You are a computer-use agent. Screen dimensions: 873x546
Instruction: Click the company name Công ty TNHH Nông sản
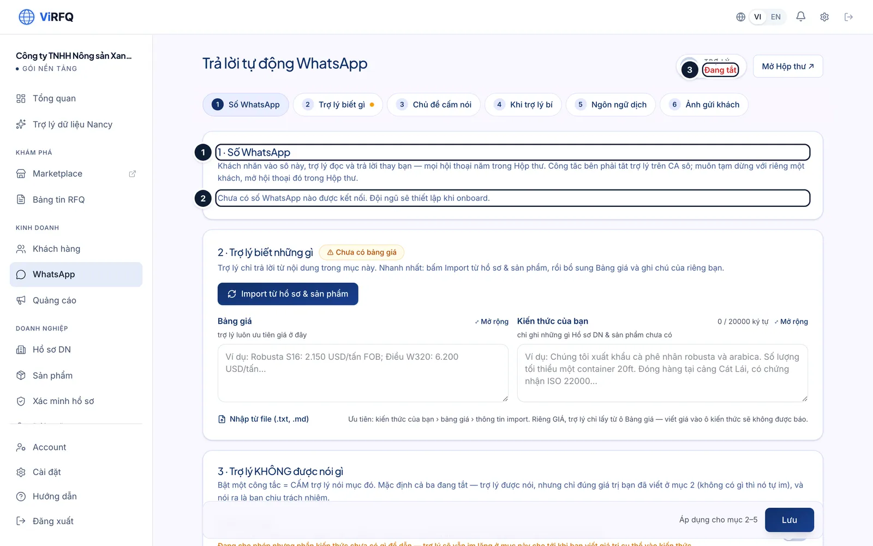[x=74, y=56]
